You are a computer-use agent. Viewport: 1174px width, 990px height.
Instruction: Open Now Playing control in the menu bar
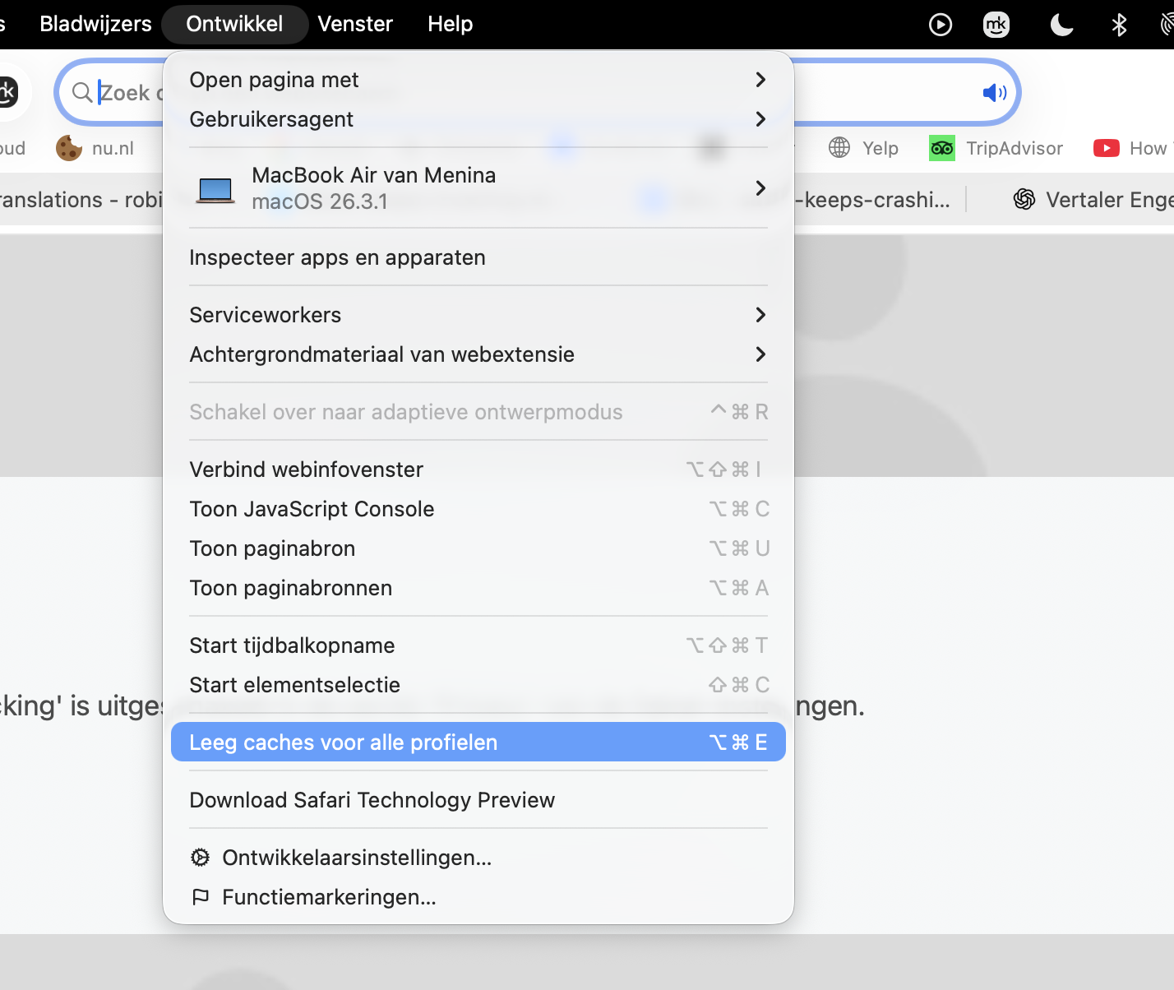tap(940, 24)
